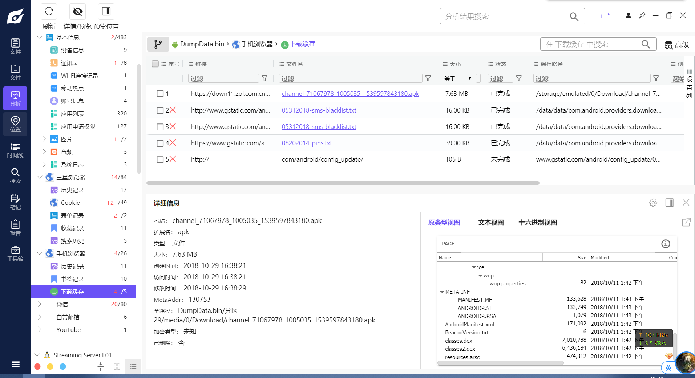Check row 2 checkbox

point(160,110)
